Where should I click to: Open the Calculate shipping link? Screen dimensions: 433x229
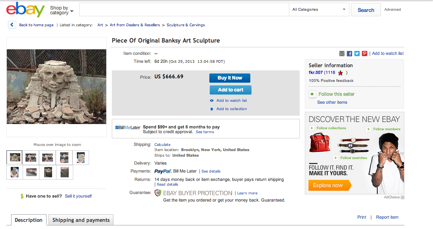(162, 145)
